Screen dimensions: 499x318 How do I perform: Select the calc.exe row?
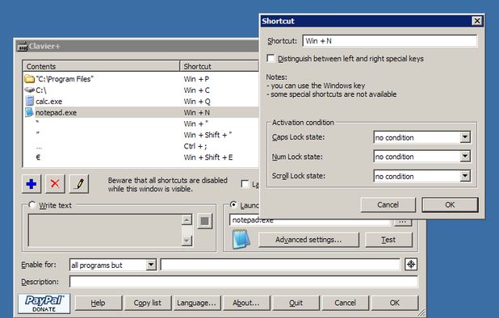(x=141, y=101)
